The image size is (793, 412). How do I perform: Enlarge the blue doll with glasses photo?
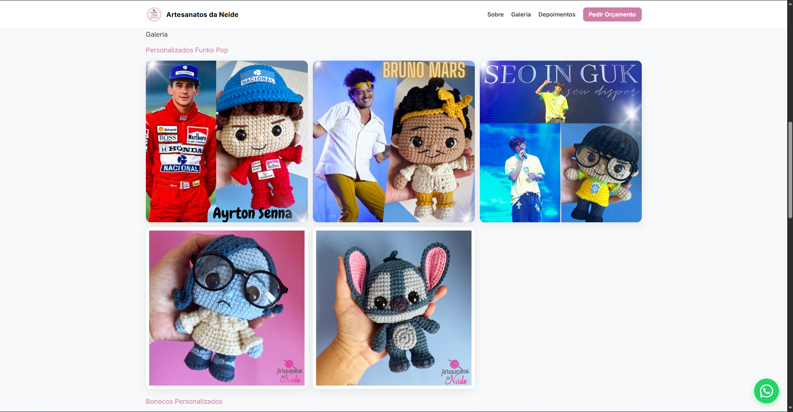pyautogui.click(x=226, y=308)
